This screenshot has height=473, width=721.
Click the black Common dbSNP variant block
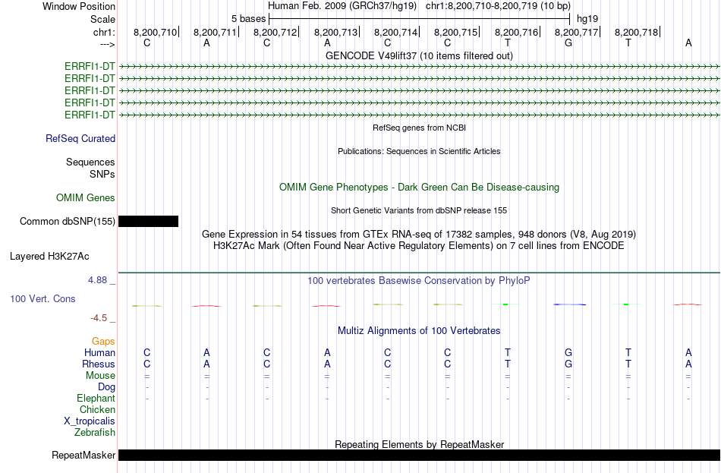[148, 222]
